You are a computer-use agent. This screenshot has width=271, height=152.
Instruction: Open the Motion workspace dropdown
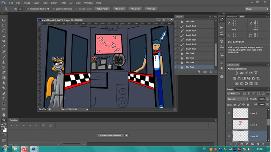pos(257,9)
